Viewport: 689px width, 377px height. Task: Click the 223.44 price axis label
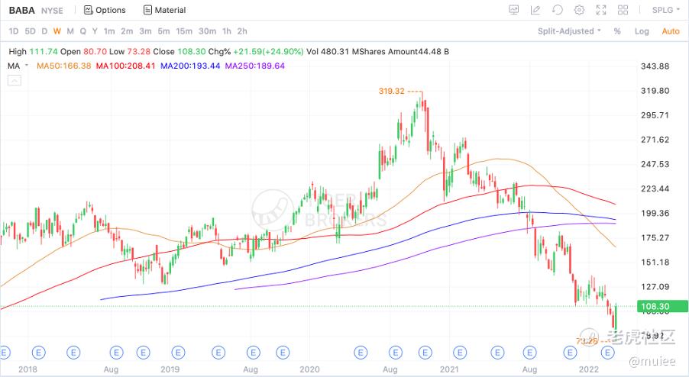[655, 188]
